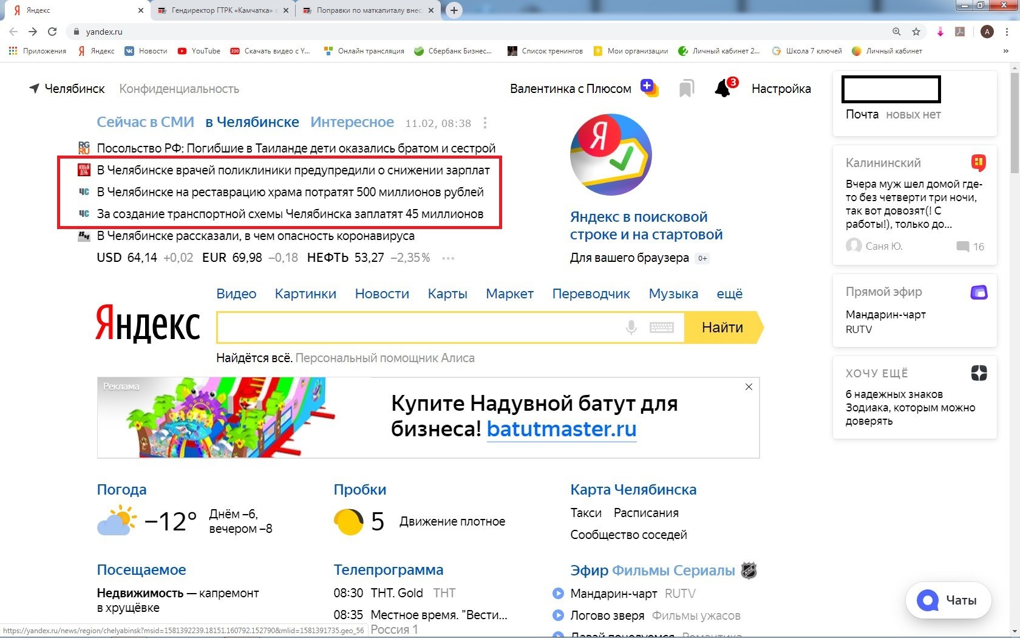Open the news block three-dot options menu
This screenshot has height=638, width=1020.
pos(484,123)
